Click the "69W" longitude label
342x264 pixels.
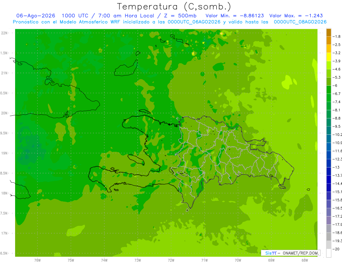(271, 260)
